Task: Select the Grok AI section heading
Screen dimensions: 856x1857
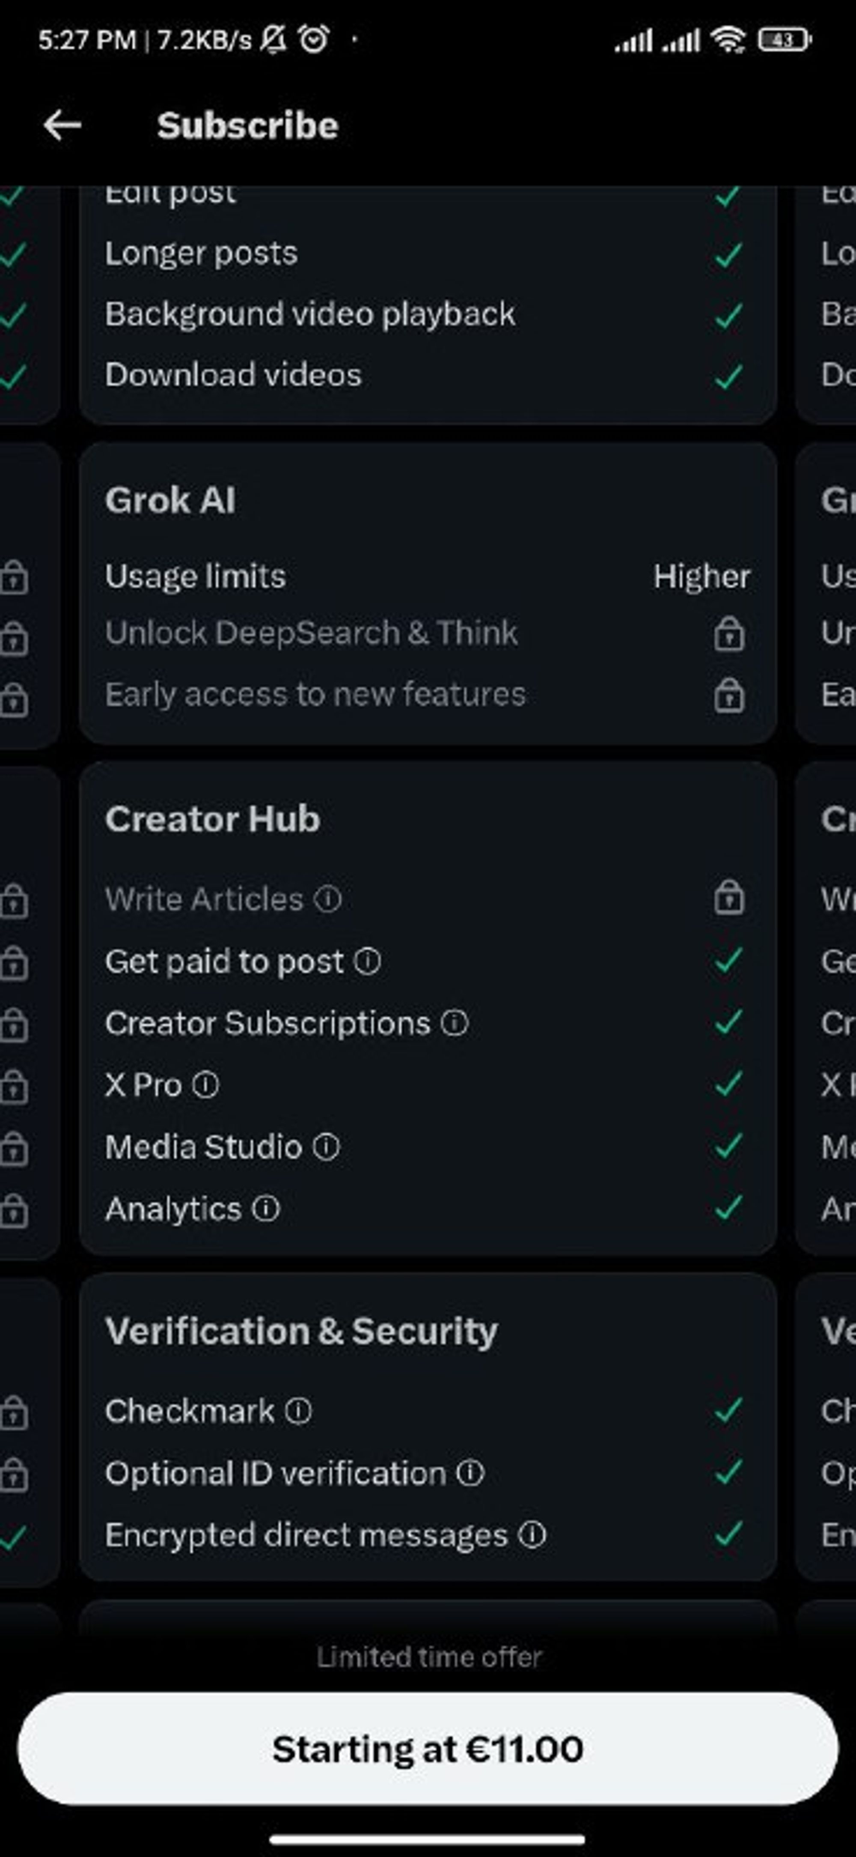Action: click(x=170, y=500)
